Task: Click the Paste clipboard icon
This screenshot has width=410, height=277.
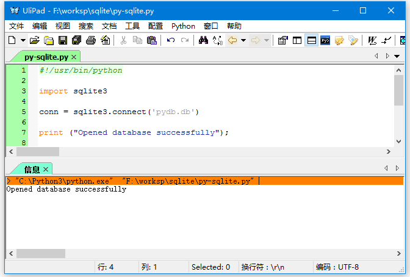Action: pyautogui.click(x=152, y=40)
